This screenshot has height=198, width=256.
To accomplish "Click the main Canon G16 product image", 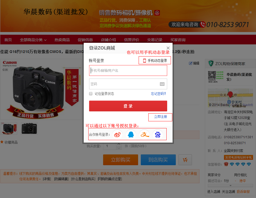I will tap(41, 89).
